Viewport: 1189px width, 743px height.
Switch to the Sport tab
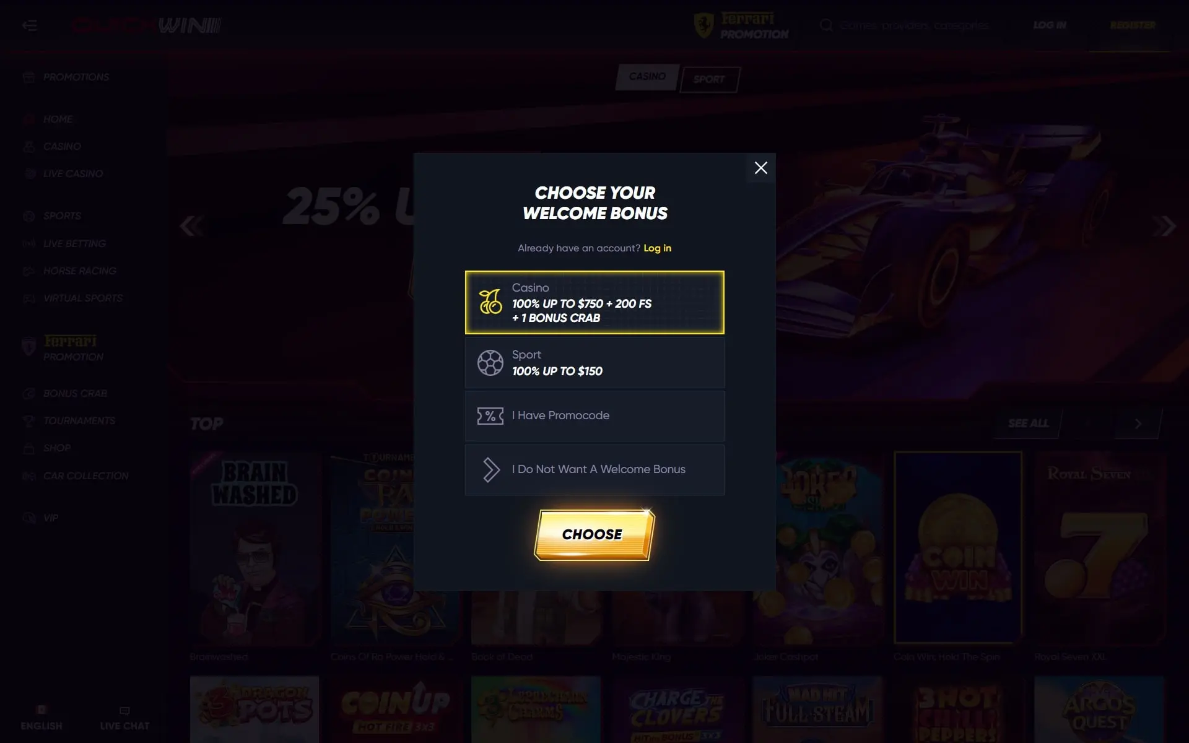point(709,79)
